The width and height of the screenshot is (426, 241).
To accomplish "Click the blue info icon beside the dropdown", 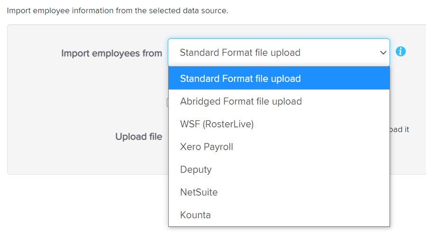I will pos(400,51).
